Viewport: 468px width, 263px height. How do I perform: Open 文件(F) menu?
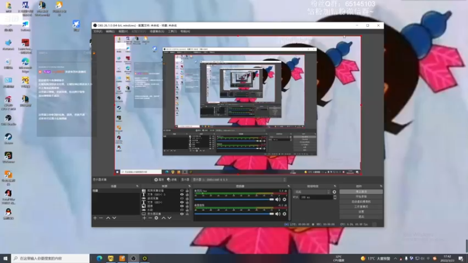(x=98, y=32)
